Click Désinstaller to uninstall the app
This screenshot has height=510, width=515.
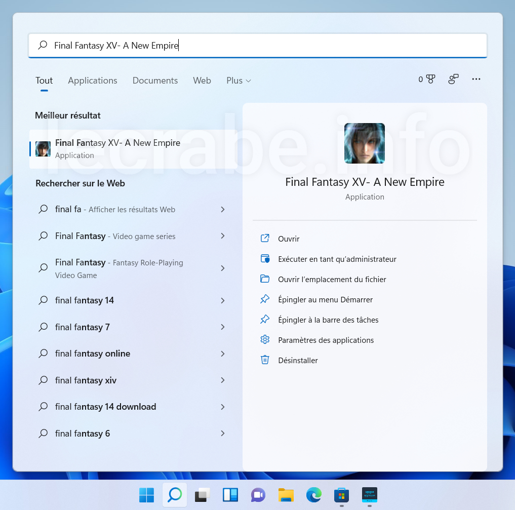click(x=298, y=360)
